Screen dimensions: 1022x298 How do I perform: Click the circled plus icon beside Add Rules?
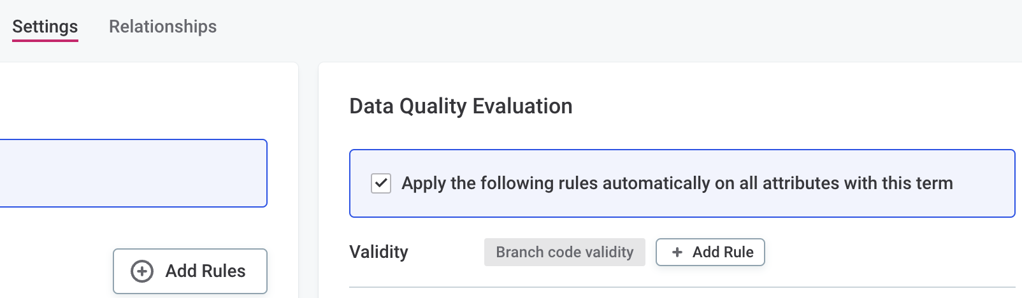(142, 271)
